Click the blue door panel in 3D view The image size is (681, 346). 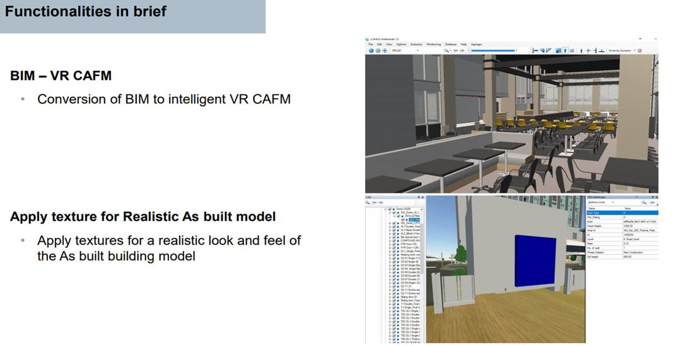[536, 259]
